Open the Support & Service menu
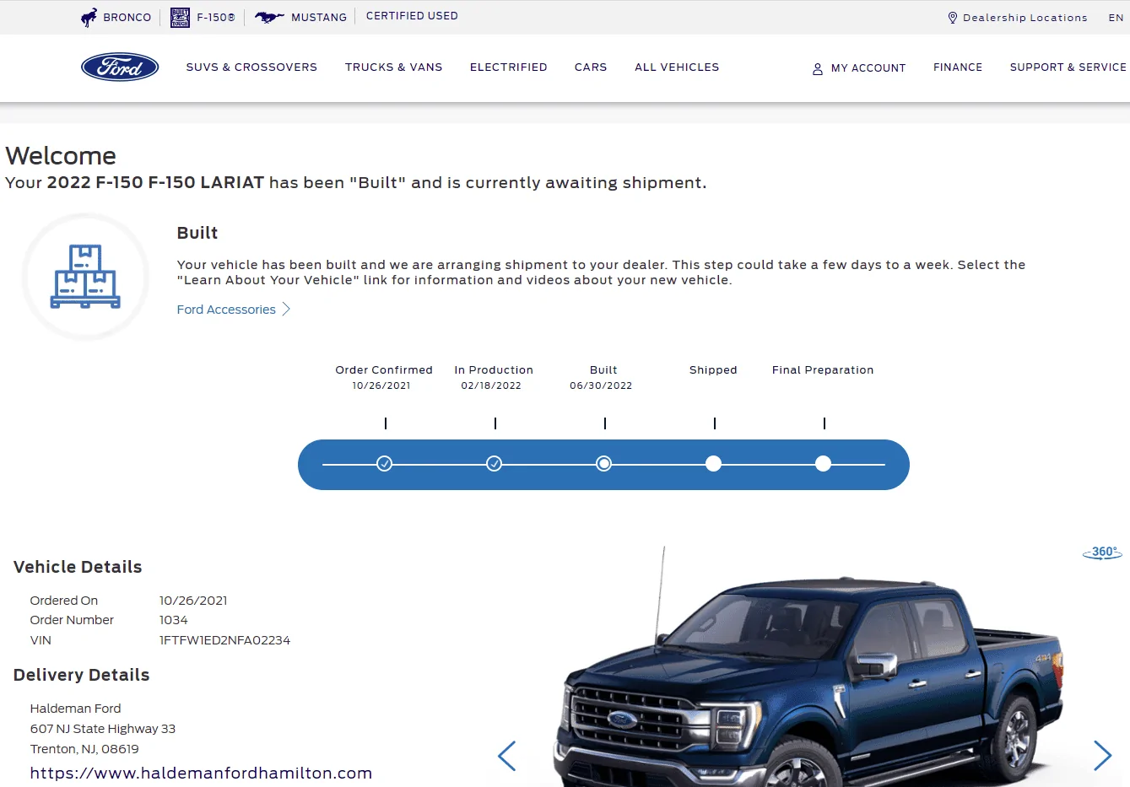The width and height of the screenshot is (1130, 787). 1068,67
